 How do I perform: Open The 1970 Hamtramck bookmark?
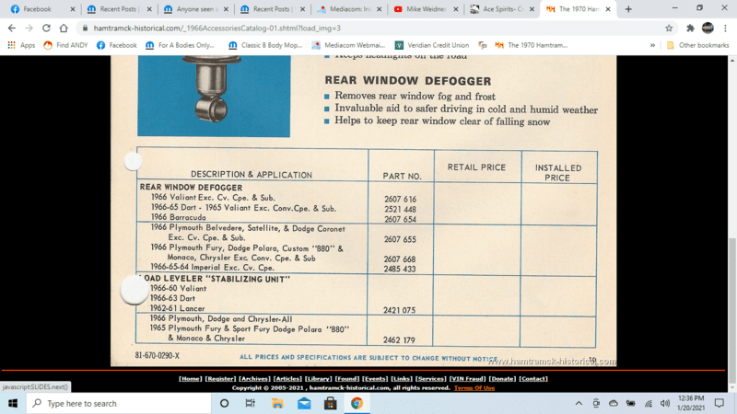[x=532, y=45]
